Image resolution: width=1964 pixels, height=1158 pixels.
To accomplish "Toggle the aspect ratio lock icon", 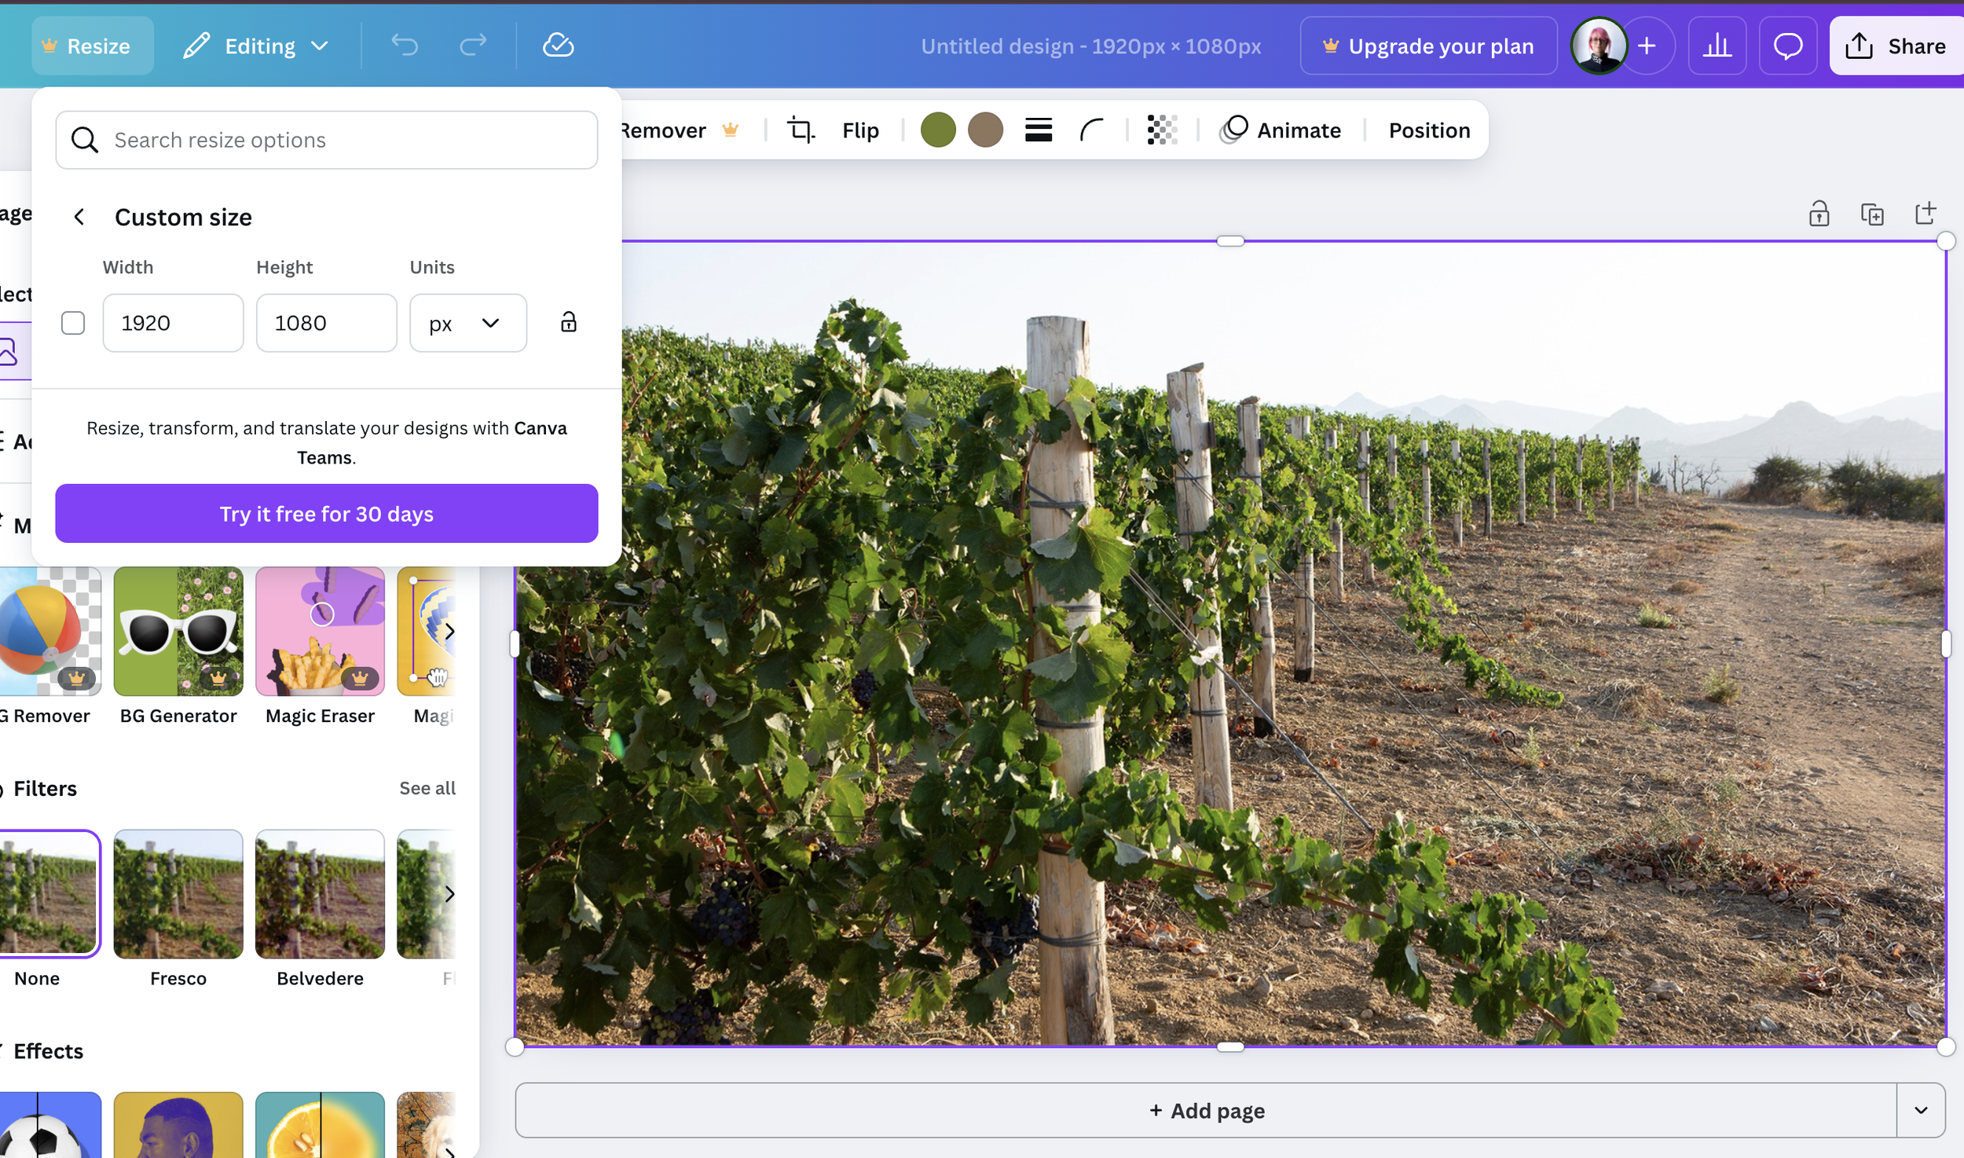I will click(x=569, y=322).
